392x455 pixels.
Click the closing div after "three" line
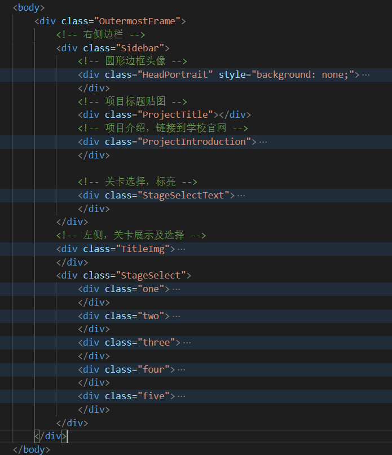click(x=94, y=356)
